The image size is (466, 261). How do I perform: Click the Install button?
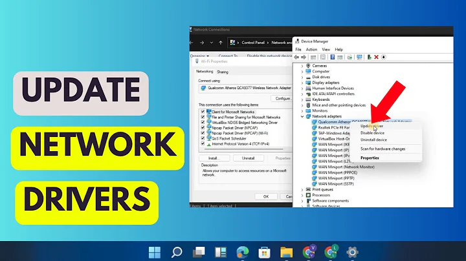click(214, 158)
